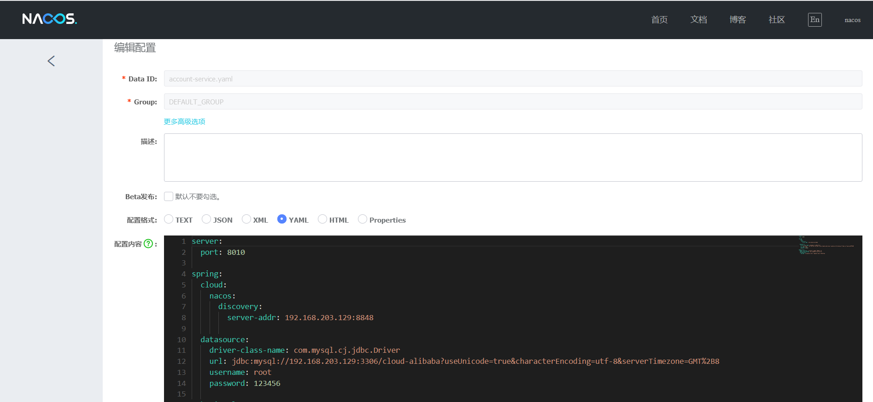Click the NACOS logo

pos(49,19)
